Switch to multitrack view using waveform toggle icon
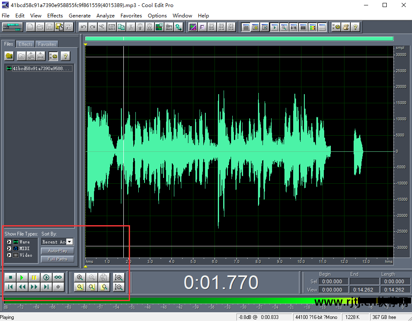Screen dimensions: 412x321 point(12,27)
